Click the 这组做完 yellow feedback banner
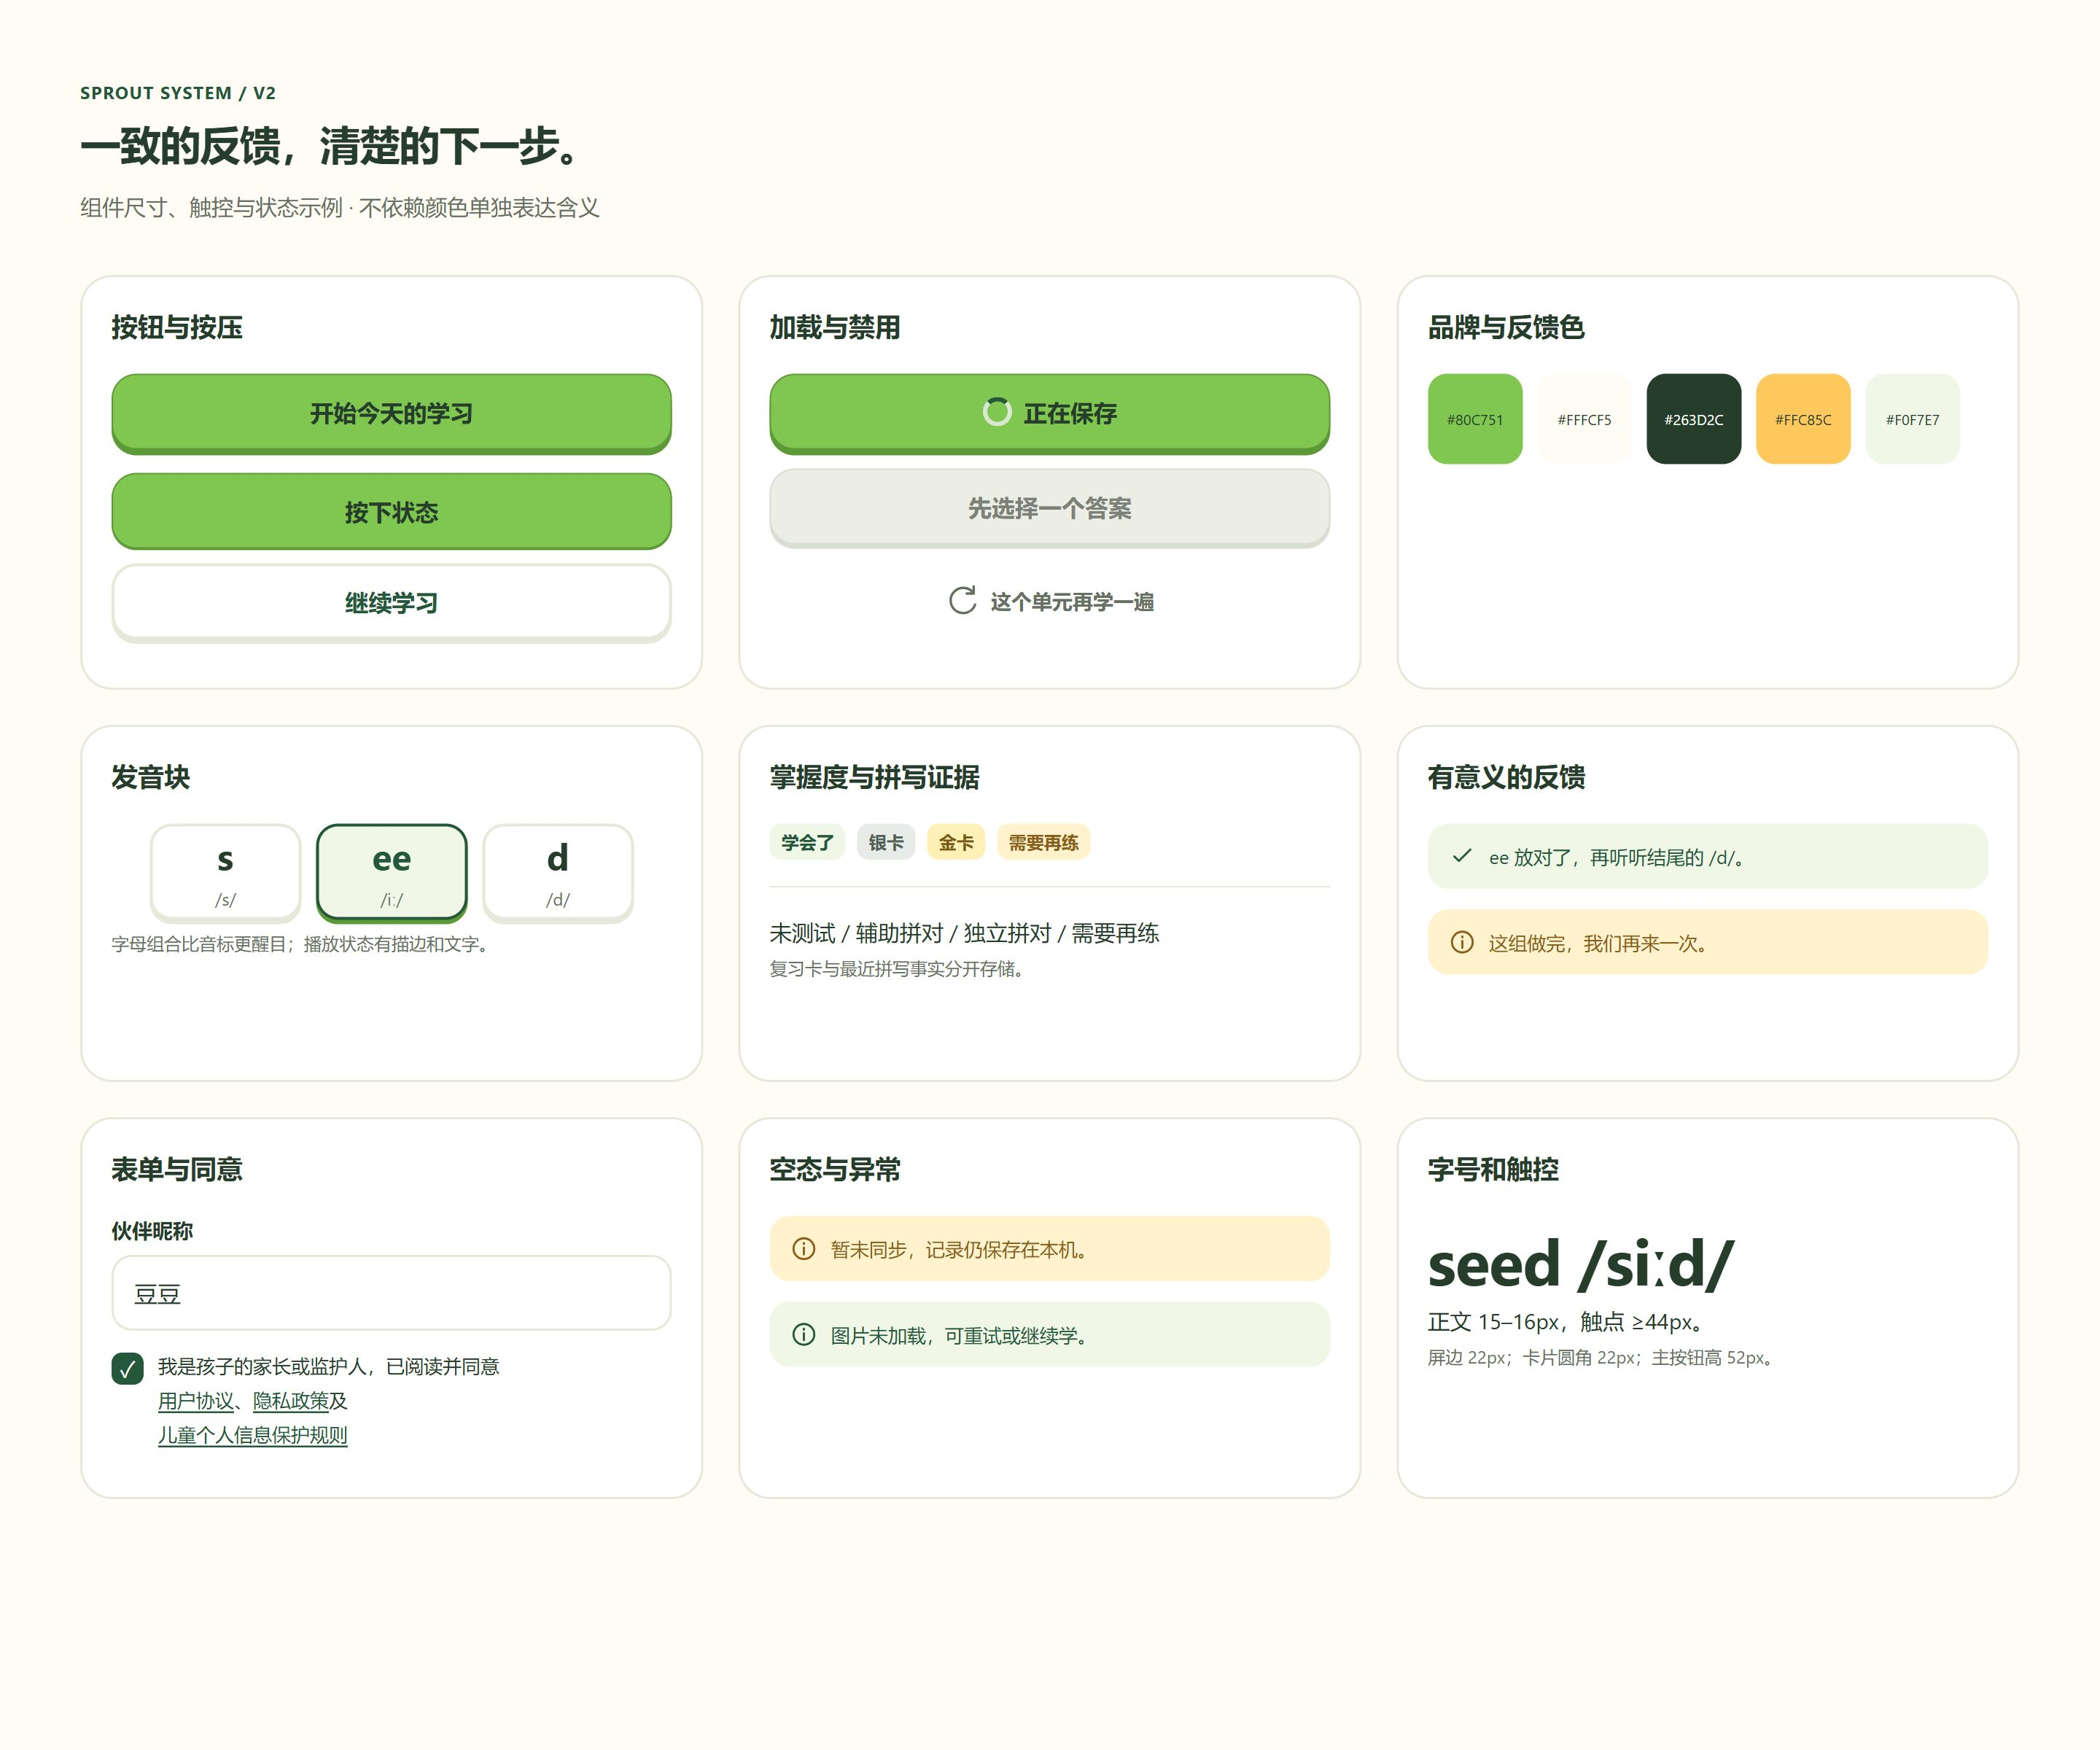This screenshot has height=1750, width=2100. (x=1708, y=942)
